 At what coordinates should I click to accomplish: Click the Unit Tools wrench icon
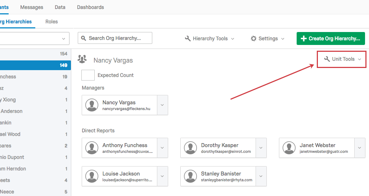pyautogui.click(x=327, y=59)
